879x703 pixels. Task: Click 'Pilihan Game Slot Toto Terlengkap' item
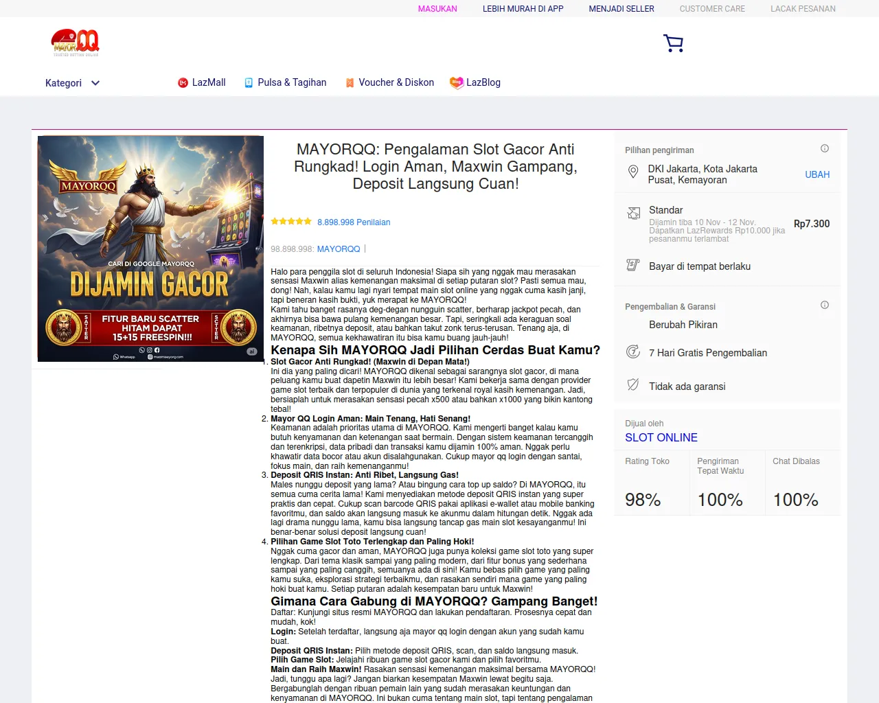pos(372,542)
